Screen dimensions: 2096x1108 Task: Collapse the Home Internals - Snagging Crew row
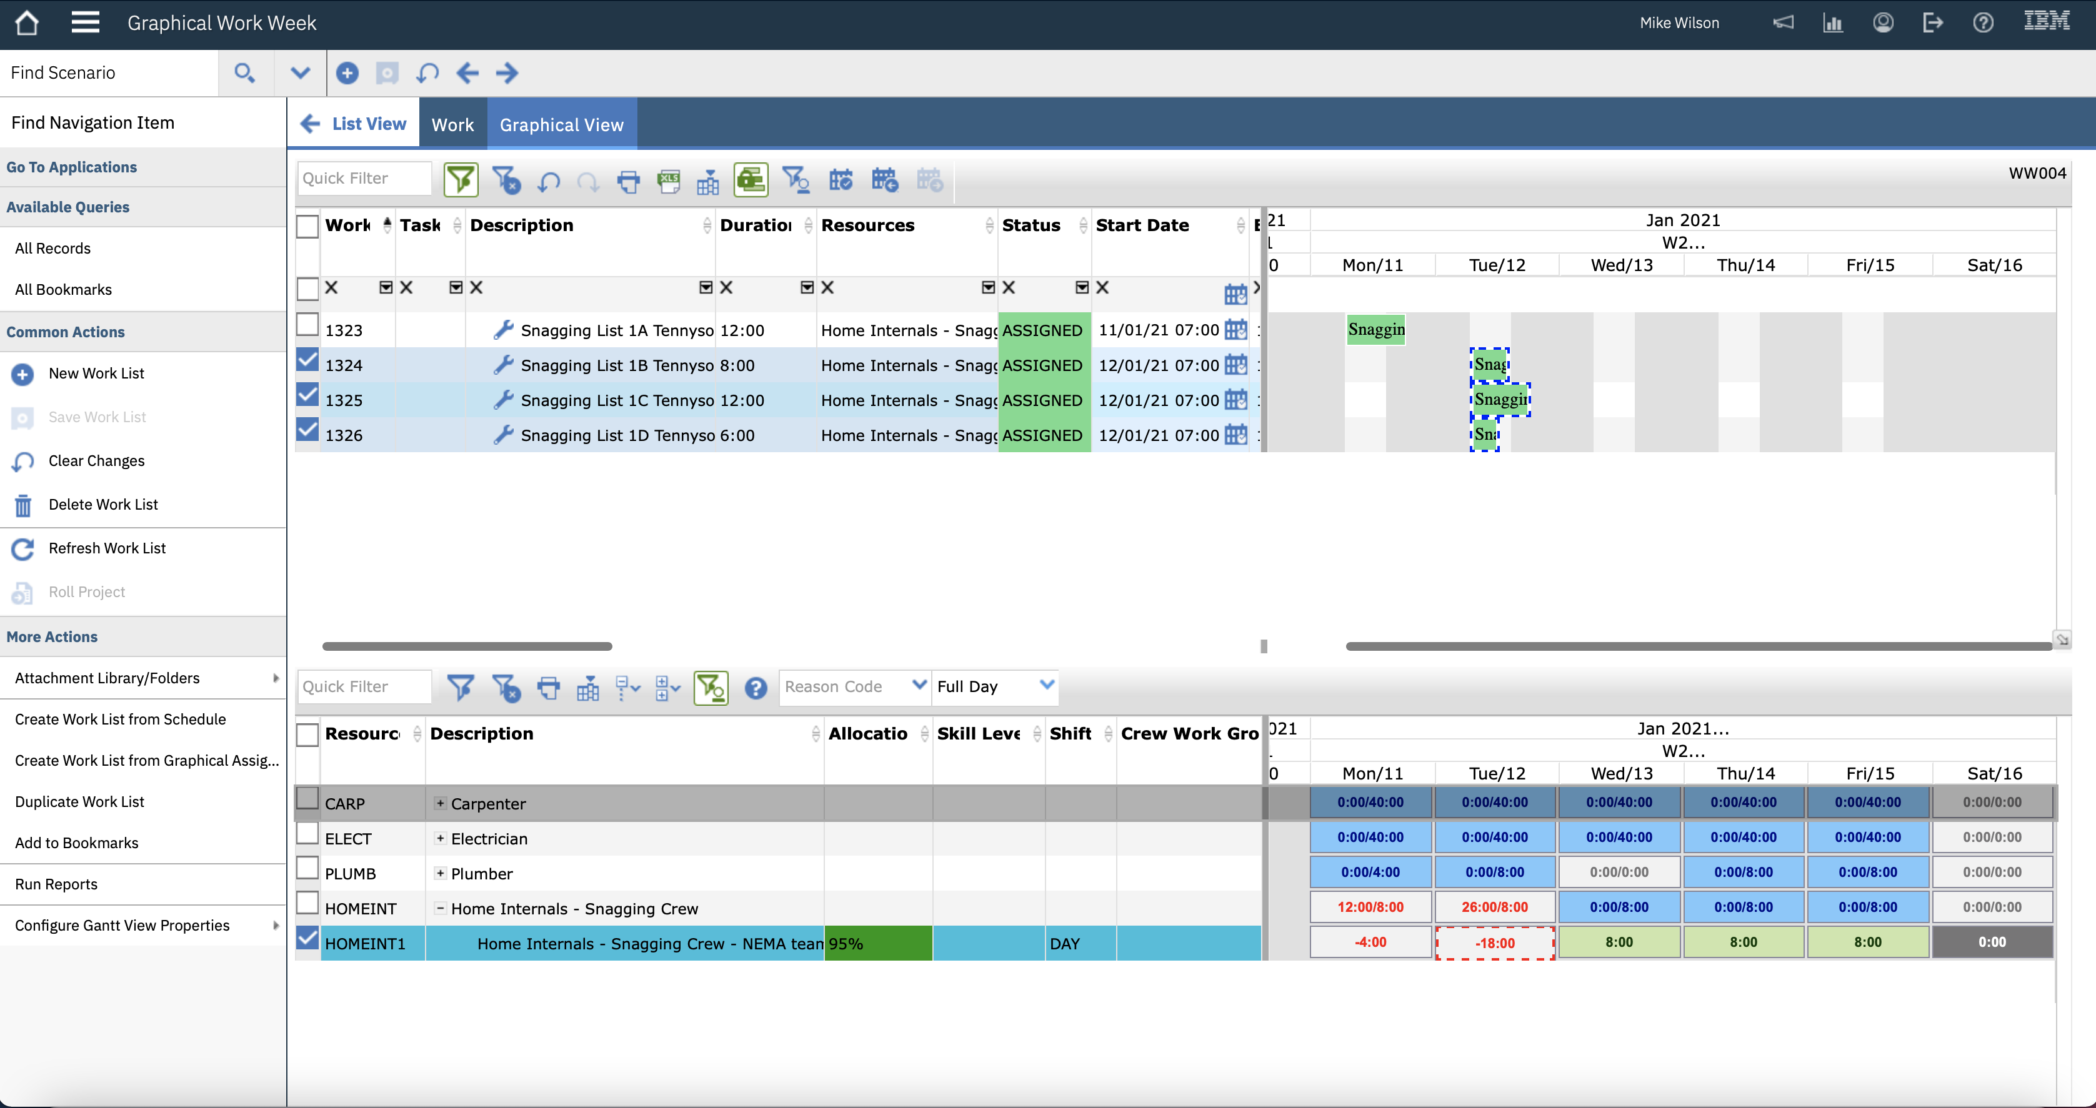[439, 908]
